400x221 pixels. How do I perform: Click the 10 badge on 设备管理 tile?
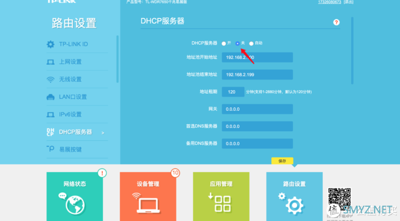point(175,173)
